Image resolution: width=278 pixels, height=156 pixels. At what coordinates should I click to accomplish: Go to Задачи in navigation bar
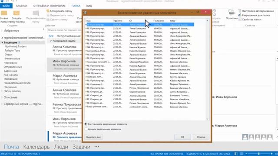click(x=81, y=147)
